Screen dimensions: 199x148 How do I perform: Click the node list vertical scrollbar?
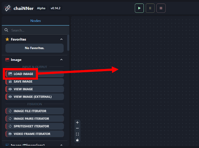(x=68, y=43)
